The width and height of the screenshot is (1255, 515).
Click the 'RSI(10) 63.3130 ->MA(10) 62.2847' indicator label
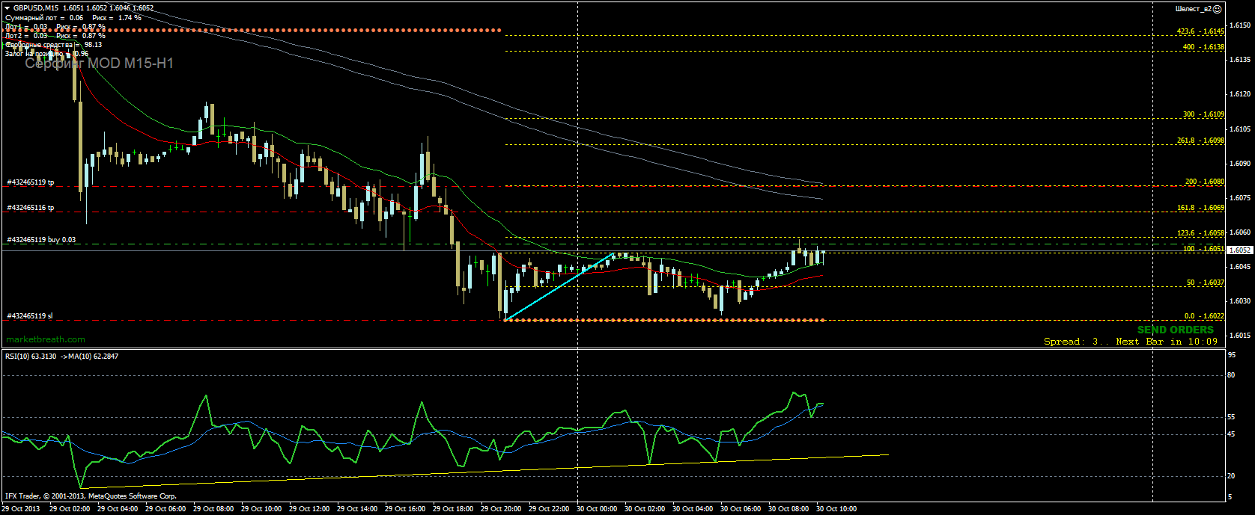pos(61,357)
